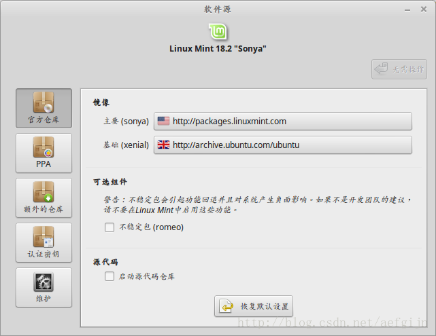This screenshot has height=336, width=436.
Task: Choose mirror for 主要 (sonya) packages.linuxmint.com
Action: 282,122
